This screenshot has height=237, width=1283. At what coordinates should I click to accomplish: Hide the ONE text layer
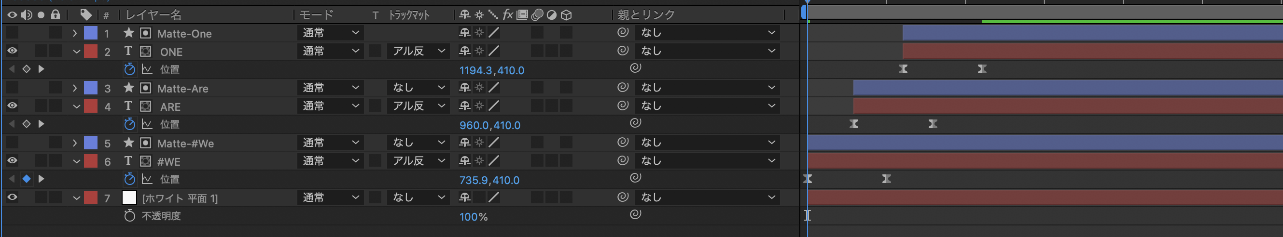click(12, 51)
